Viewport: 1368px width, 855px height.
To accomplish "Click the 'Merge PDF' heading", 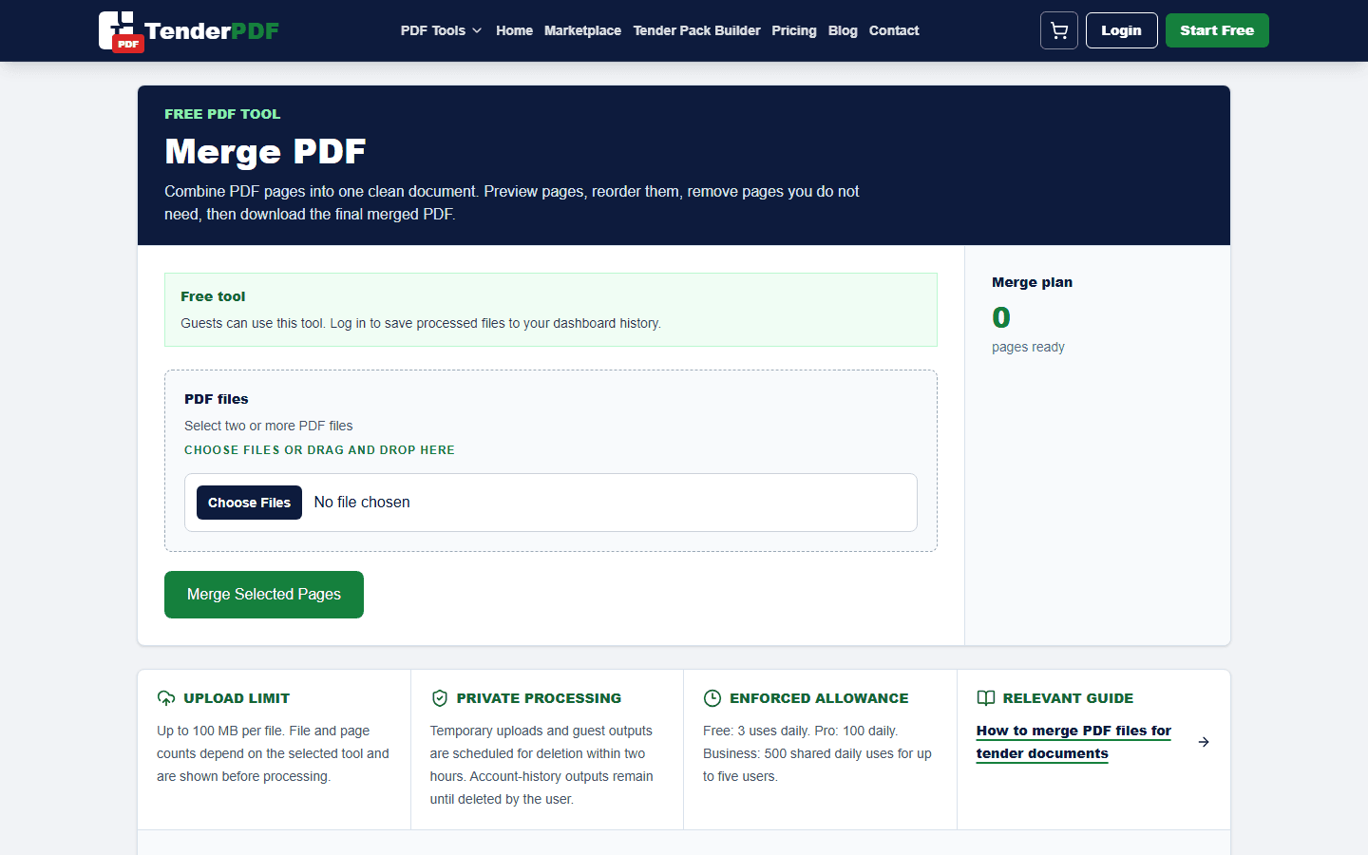I will [x=265, y=152].
